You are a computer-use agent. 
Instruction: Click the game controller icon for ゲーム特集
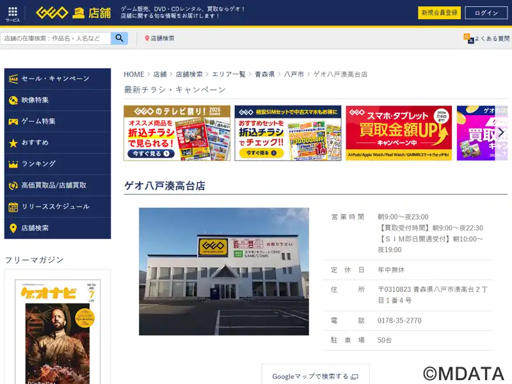(13, 122)
